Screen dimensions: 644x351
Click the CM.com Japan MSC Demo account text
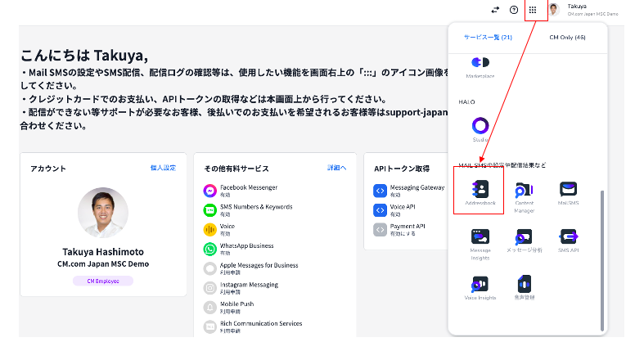click(103, 264)
